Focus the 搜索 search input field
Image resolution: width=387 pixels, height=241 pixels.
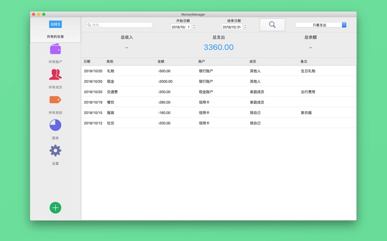pos(121,25)
